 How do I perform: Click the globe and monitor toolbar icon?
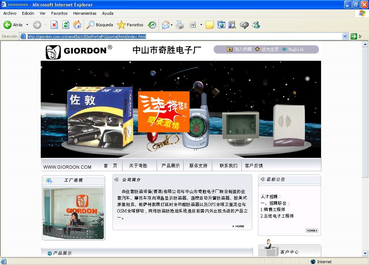[x=221, y=25]
